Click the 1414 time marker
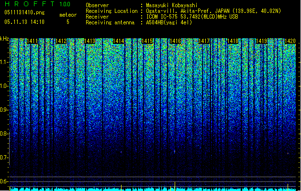The width and height of the screenshot is (301, 191). pyautogui.click(x=119, y=41)
